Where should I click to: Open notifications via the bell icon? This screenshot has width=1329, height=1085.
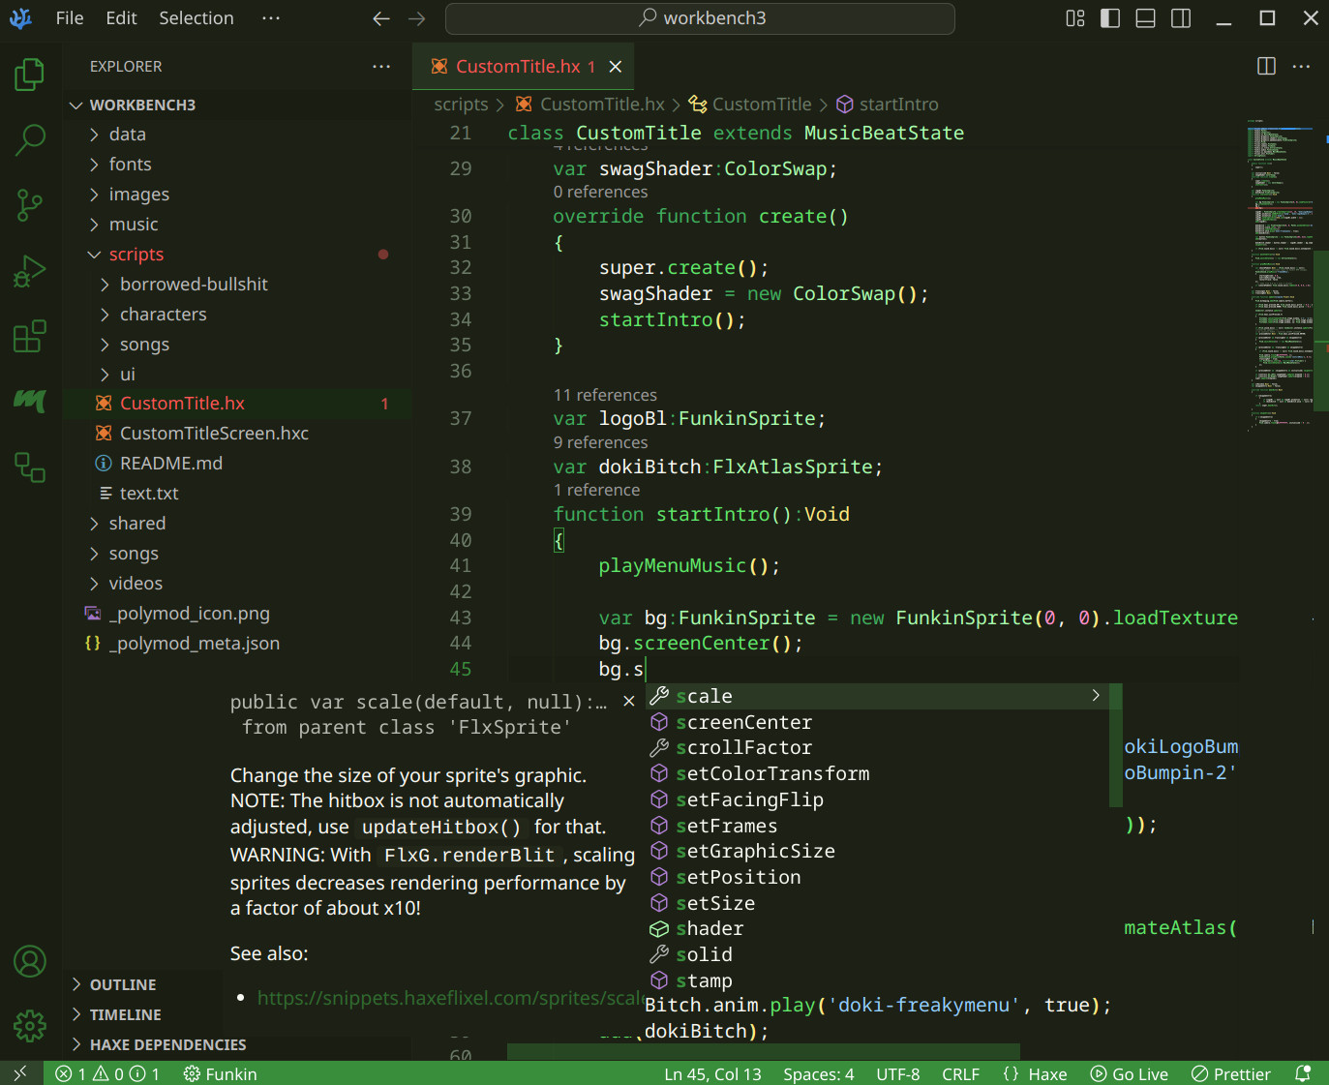(x=1302, y=1073)
